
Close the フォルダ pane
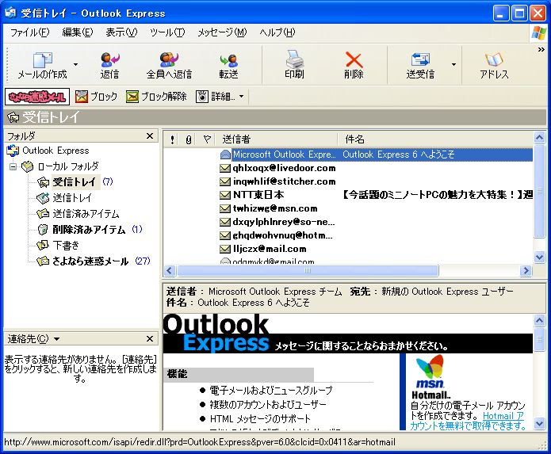(x=150, y=136)
